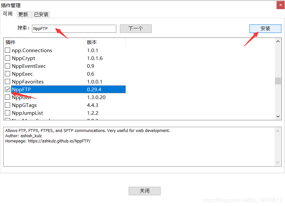Focus the 搜索 search input field
285x206 pixels.
pos(74,29)
